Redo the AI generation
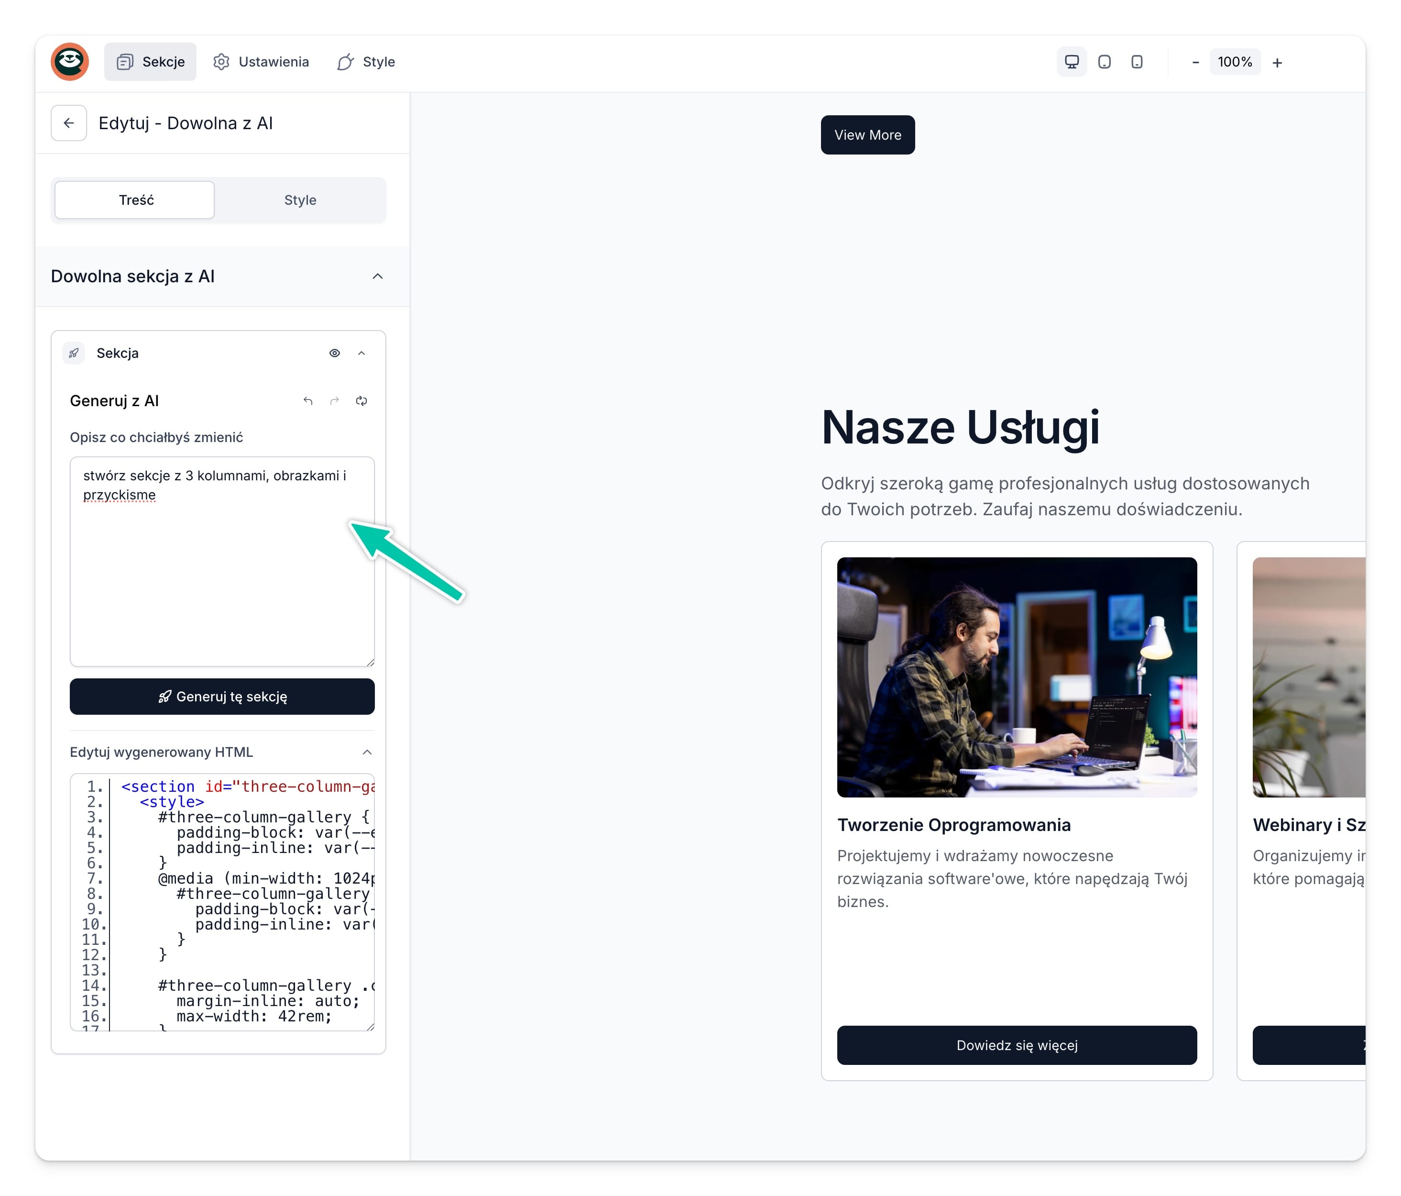This screenshot has width=1401, height=1196. coord(335,401)
